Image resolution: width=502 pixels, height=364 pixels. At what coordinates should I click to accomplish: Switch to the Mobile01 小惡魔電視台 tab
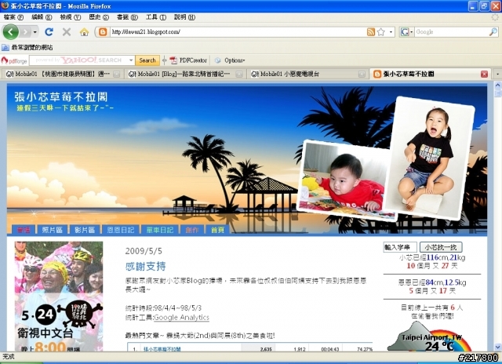307,74
